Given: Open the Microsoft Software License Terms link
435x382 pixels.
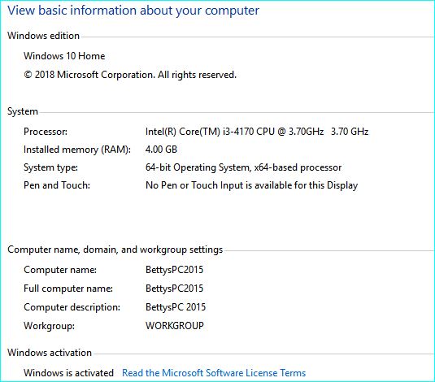Looking at the screenshot, I should pos(214,372).
